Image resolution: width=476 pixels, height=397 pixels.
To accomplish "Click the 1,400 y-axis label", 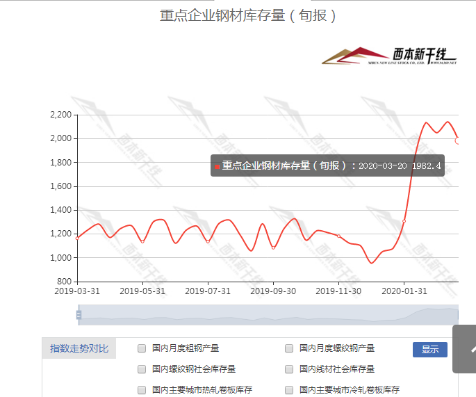I will coord(60,209).
